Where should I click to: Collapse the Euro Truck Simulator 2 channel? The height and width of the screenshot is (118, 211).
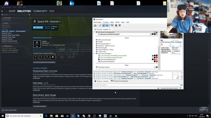tap(94, 53)
